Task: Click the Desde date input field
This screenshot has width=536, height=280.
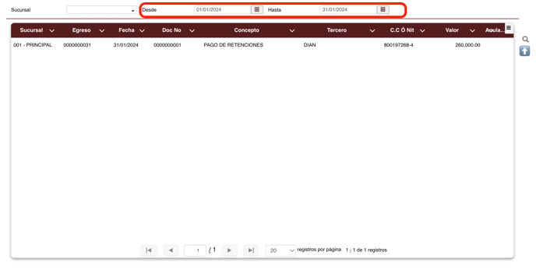Action: [223, 10]
